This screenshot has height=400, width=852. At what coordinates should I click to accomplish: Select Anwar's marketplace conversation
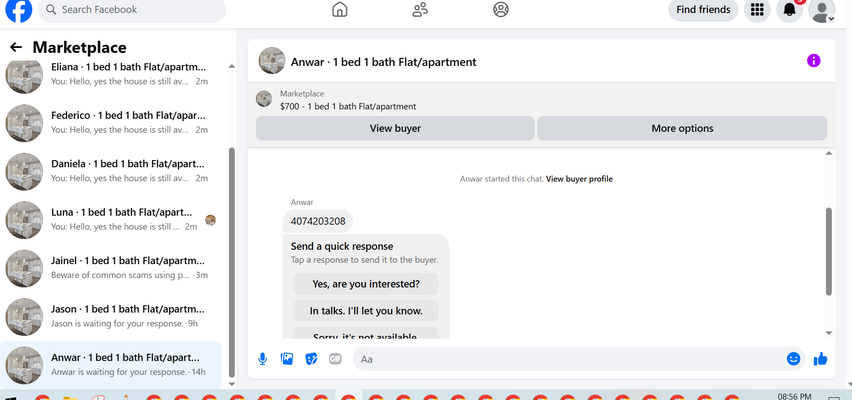[111, 365]
